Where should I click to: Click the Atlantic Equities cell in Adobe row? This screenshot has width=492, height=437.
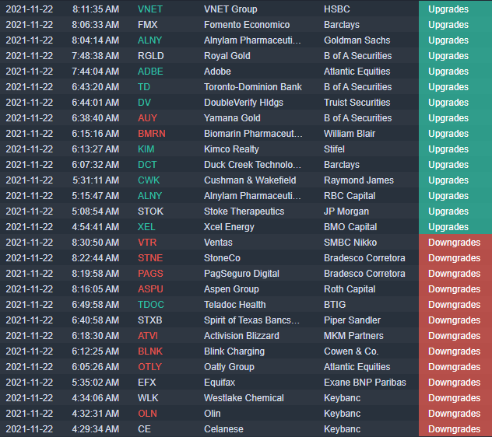click(x=357, y=72)
